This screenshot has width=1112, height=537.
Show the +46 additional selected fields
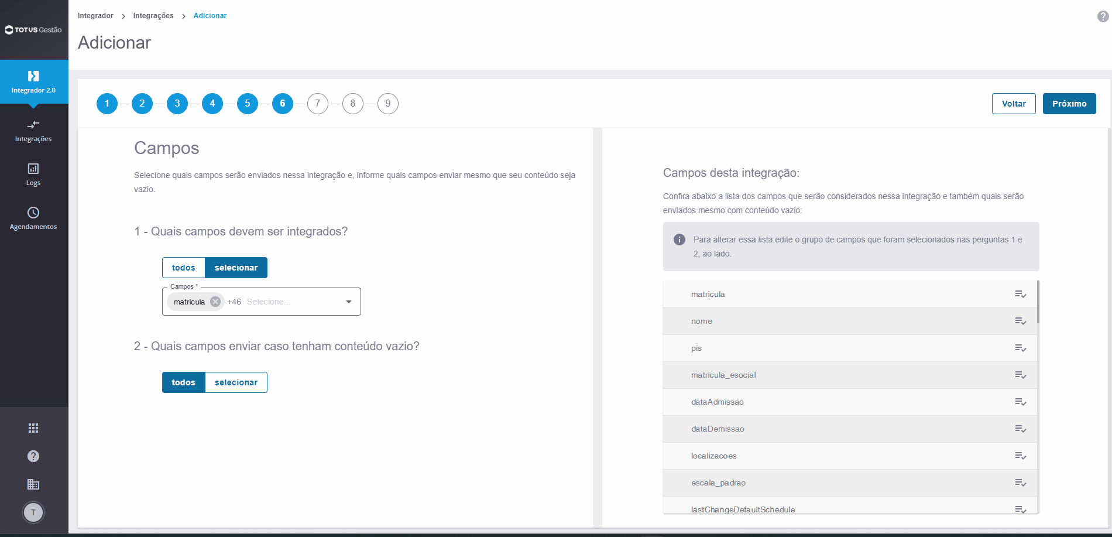234,302
